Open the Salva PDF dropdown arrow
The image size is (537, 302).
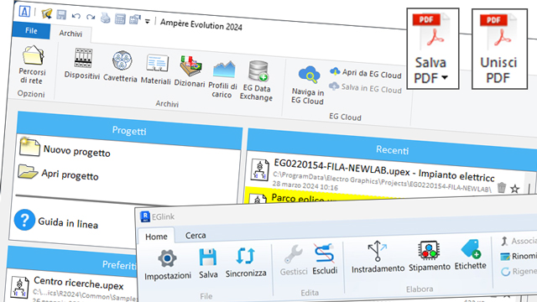[445, 78]
